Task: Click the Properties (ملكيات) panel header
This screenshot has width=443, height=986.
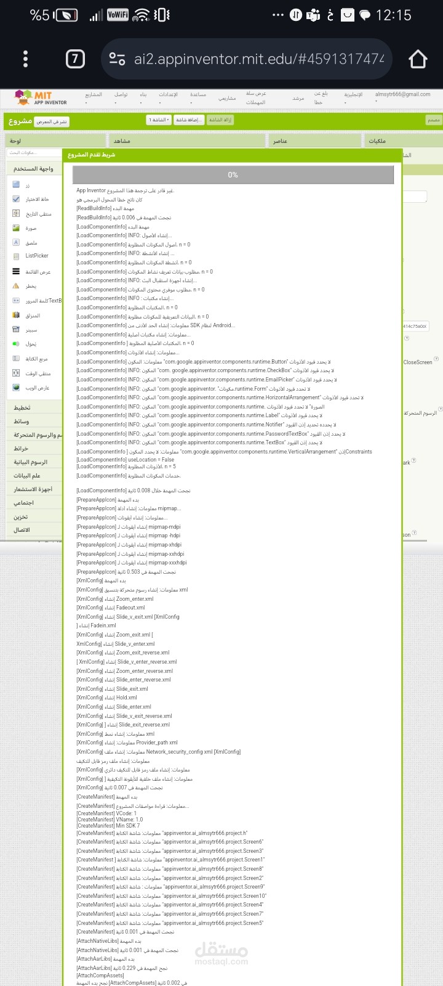Action: [x=403, y=141]
